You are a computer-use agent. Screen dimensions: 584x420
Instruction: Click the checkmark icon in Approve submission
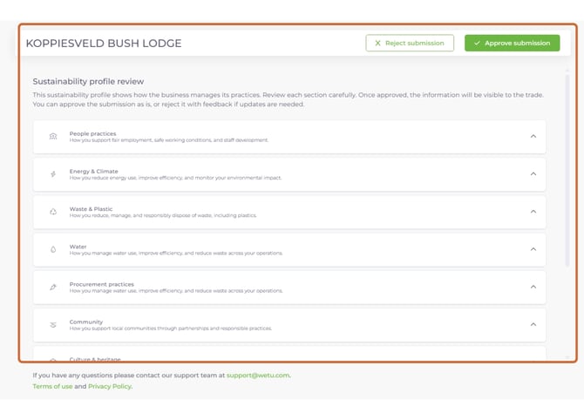click(477, 44)
